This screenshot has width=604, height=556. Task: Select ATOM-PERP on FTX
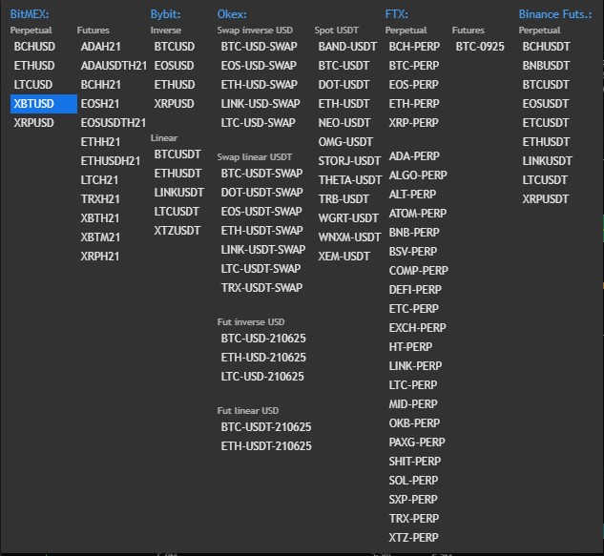point(418,214)
